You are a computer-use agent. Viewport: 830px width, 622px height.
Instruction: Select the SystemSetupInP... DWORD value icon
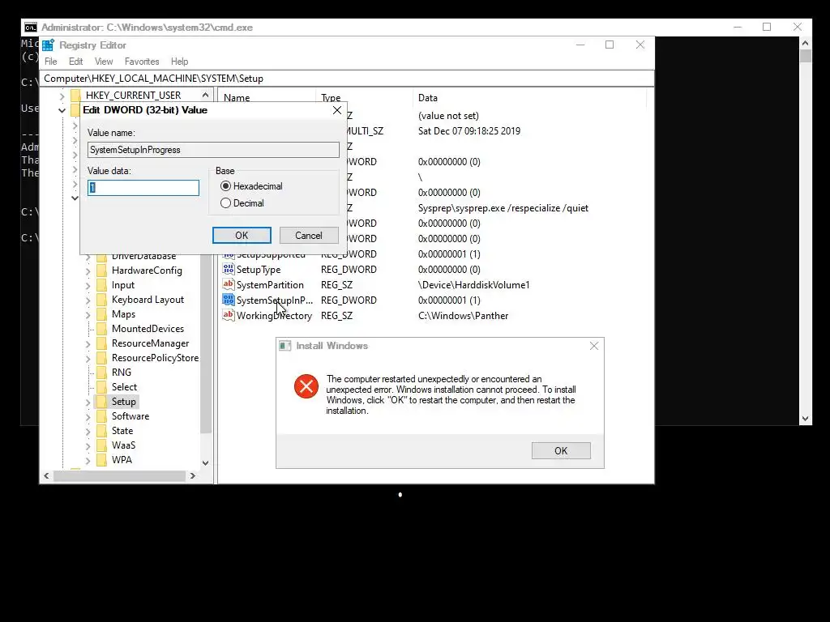pos(228,300)
